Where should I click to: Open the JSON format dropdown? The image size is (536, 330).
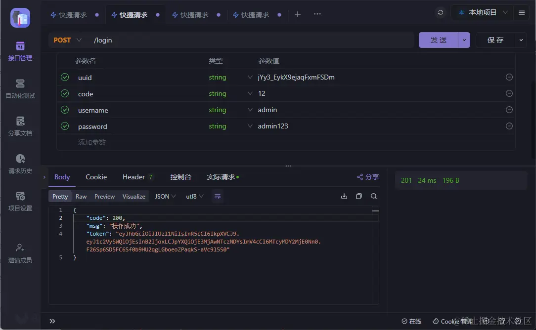pos(166,197)
